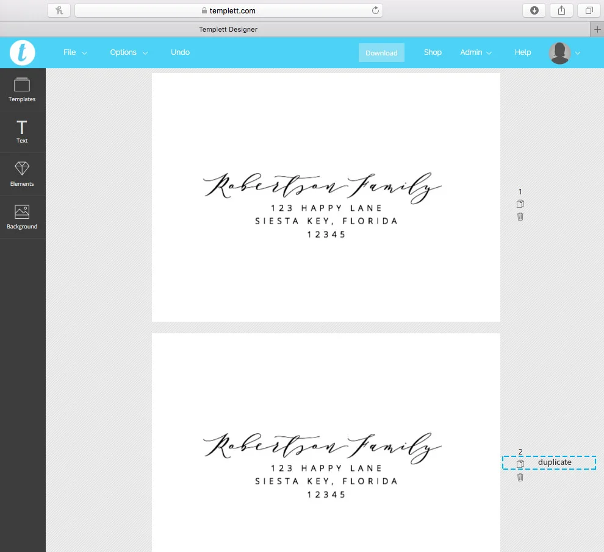Select '123 HAPPY LANE' on page 1
Screen dimensions: 604x552
326,208
